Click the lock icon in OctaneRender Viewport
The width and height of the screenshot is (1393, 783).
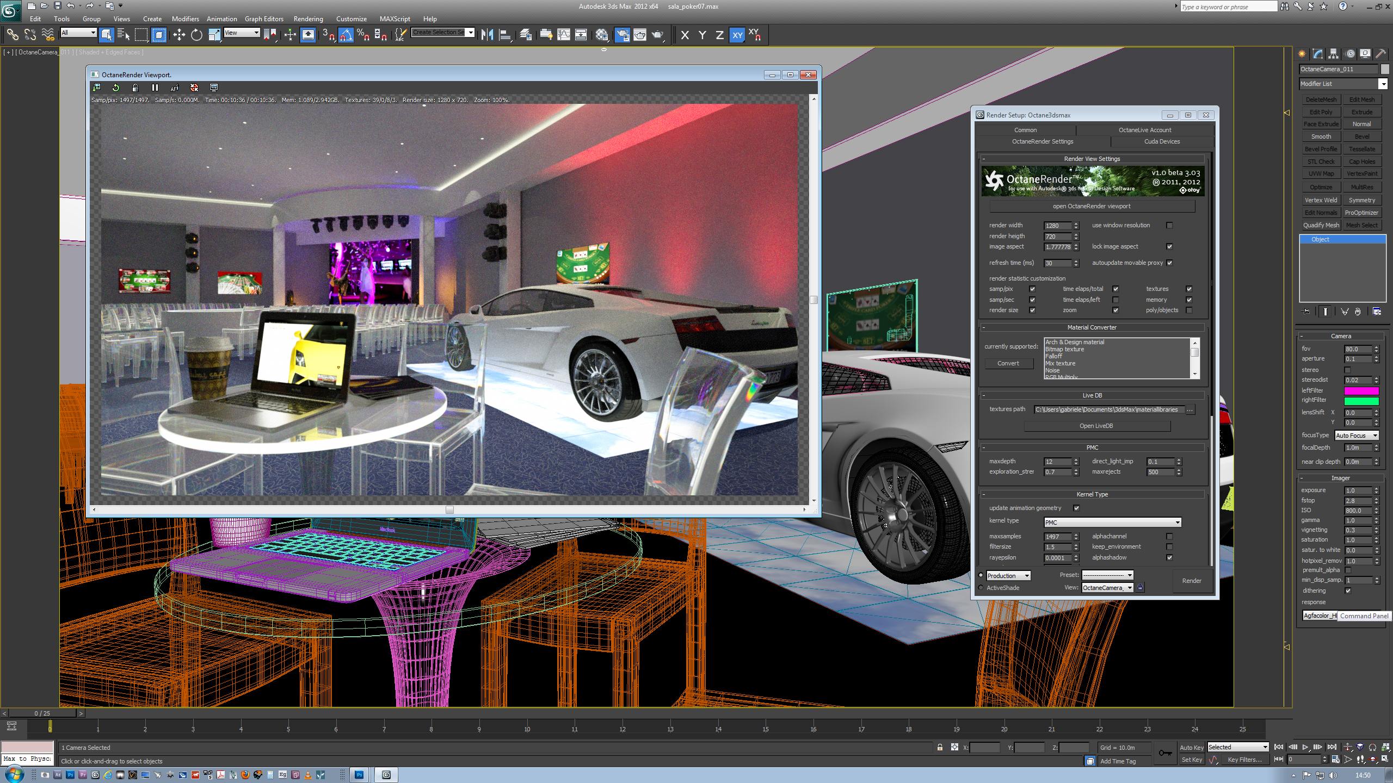135,88
